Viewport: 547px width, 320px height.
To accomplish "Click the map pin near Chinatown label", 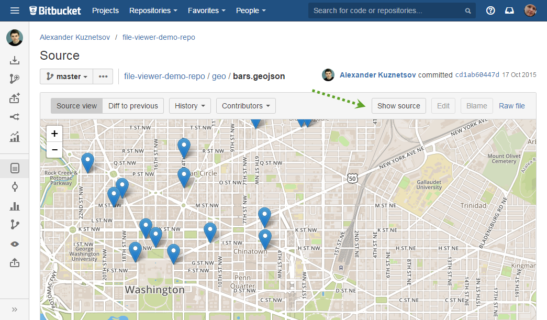I will (265, 239).
